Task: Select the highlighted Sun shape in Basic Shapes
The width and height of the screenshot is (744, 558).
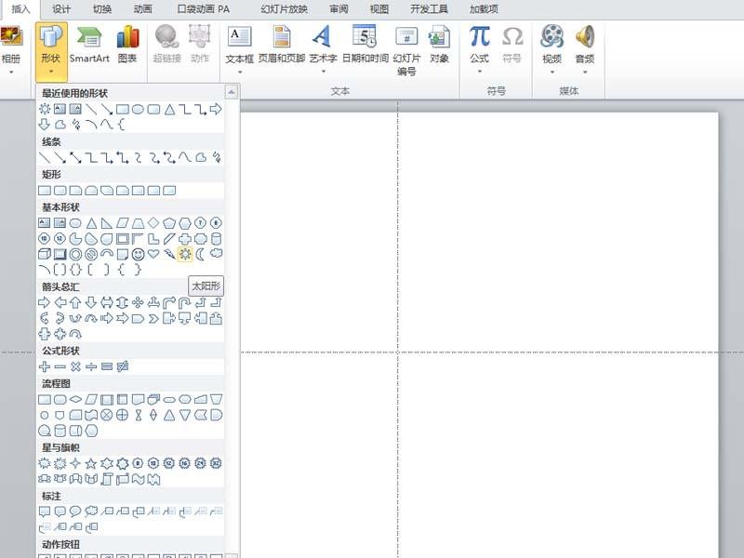Action: pos(184,254)
